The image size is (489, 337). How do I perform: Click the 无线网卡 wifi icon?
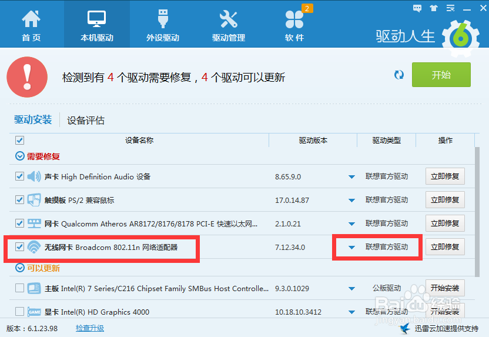click(x=34, y=247)
